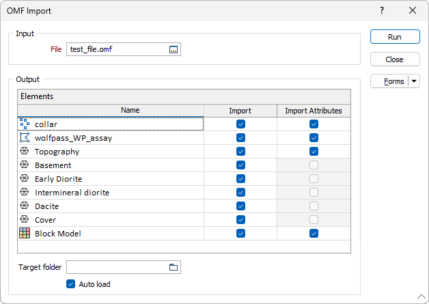Open the Forms dropdown arrow
The image size is (429, 304).
[414, 81]
